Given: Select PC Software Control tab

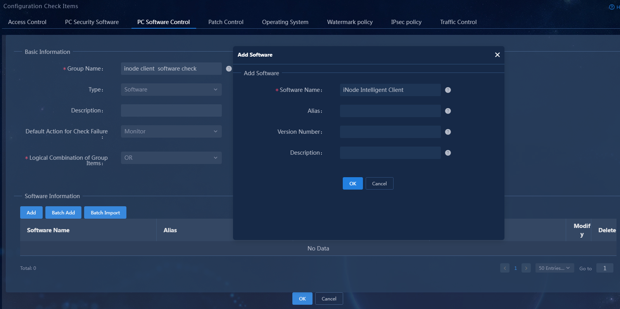Looking at the screenshot, I should pos(164,22).
